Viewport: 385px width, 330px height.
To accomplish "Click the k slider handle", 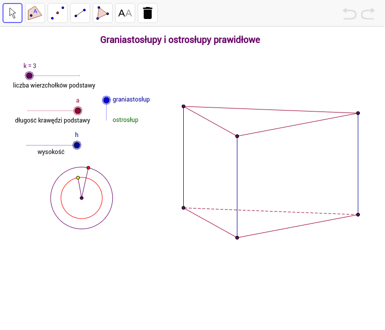I will (29, 76).
